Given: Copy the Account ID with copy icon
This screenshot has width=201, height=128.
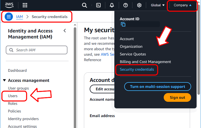Looking at the screenshot, I should tap(123, 24).
